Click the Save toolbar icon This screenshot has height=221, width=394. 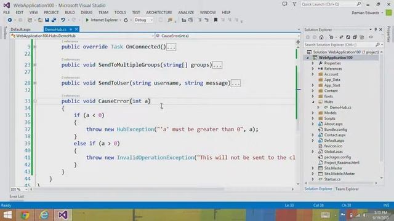tap(47, 20)
